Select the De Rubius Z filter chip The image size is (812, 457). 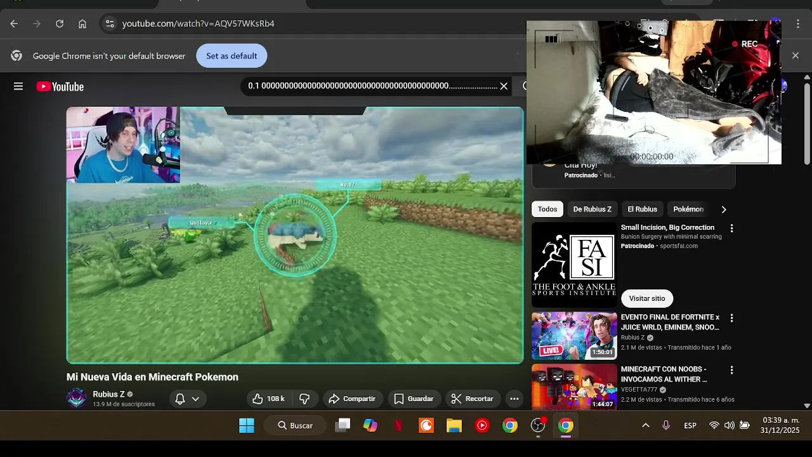tap(593, 209)
